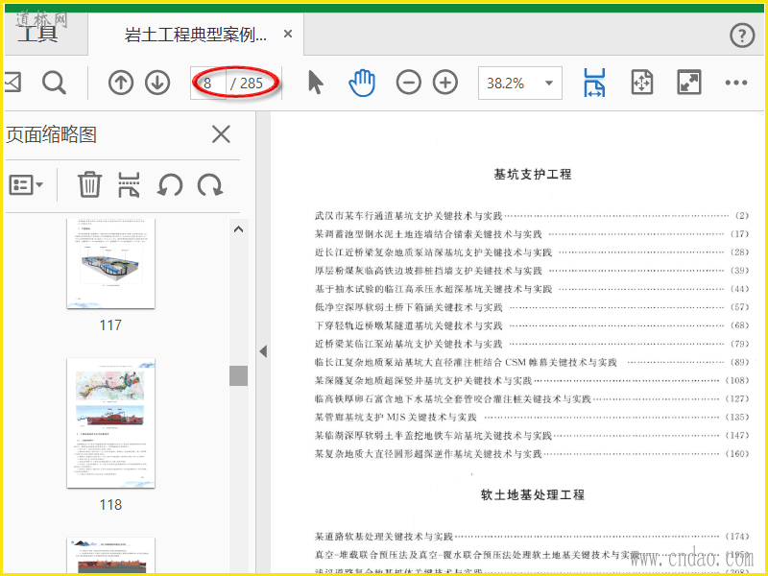Viewport: 768px width, 576px height.
Task: Click entry 武汉市某车行通道基坑支护关键技术与实践
Action: tap(409, 215)
